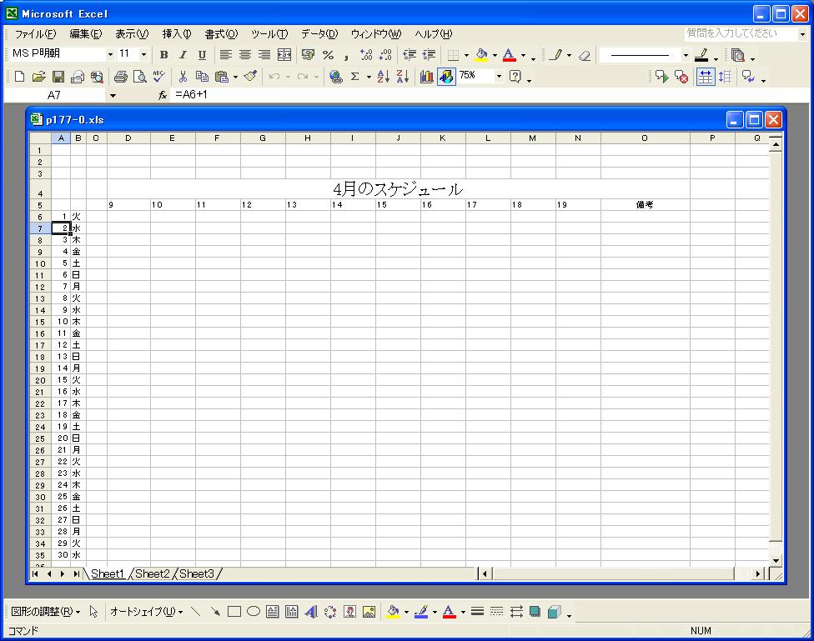The height and width of the screenshot is (641, 814).
Task: Apply red font color in formatting toolbar
Action: click(x=510, y=54)
